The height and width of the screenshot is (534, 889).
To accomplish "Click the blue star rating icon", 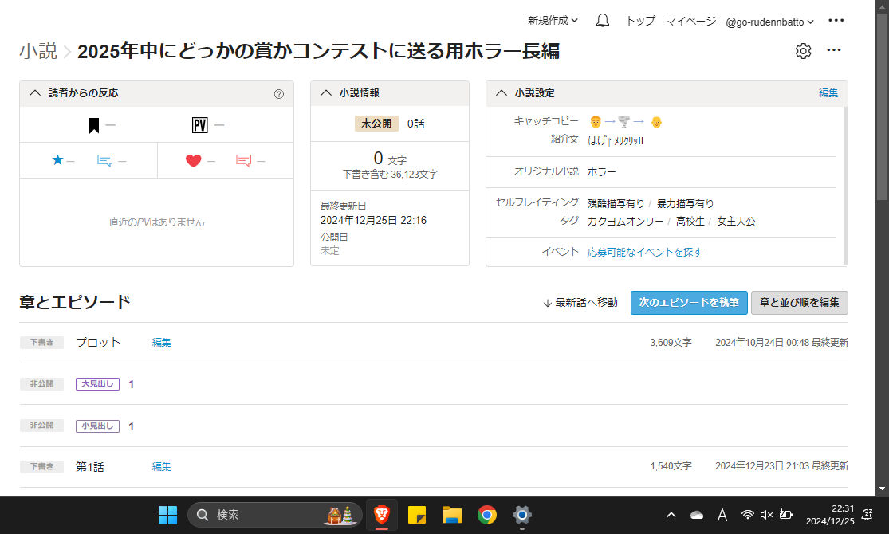I will point(57,160).
